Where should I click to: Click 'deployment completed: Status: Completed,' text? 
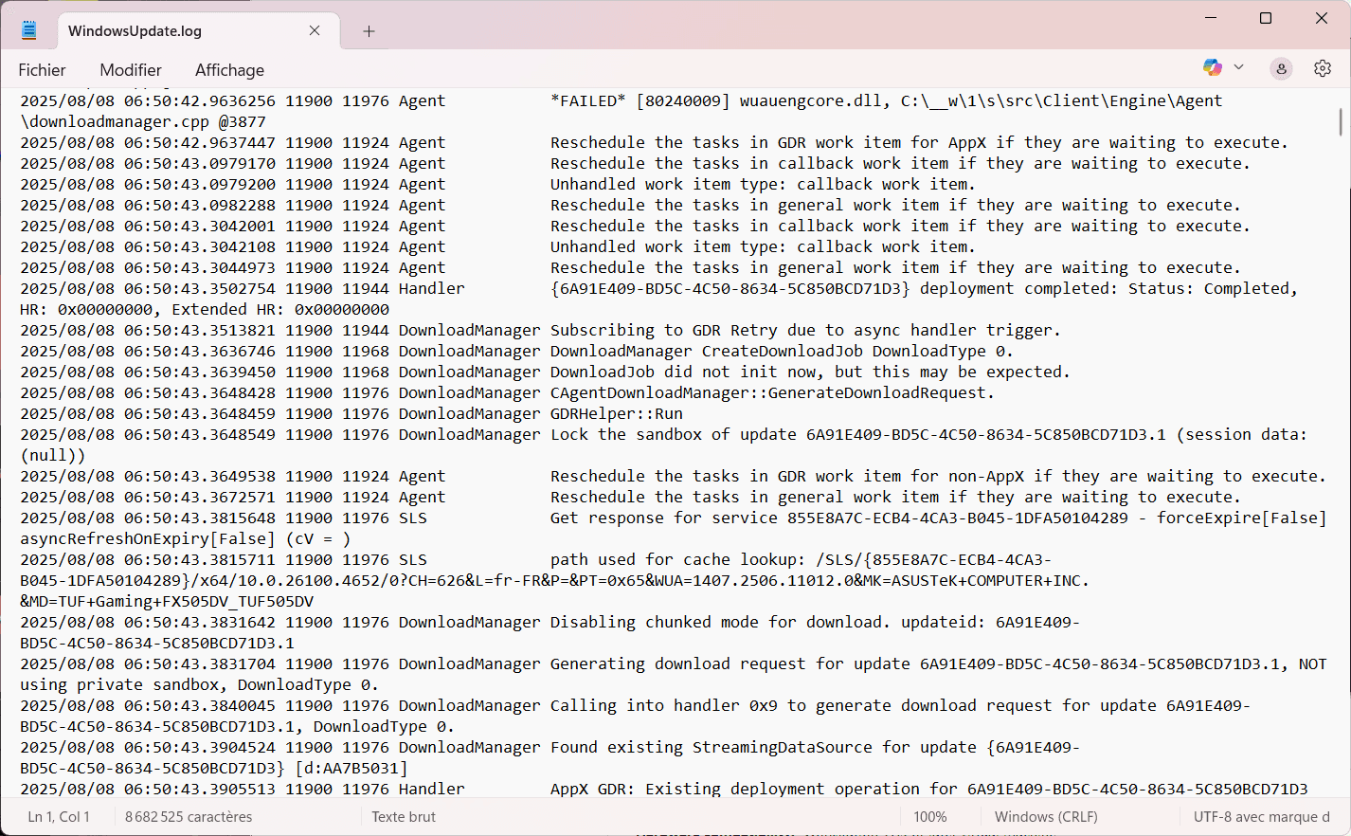1108,288
